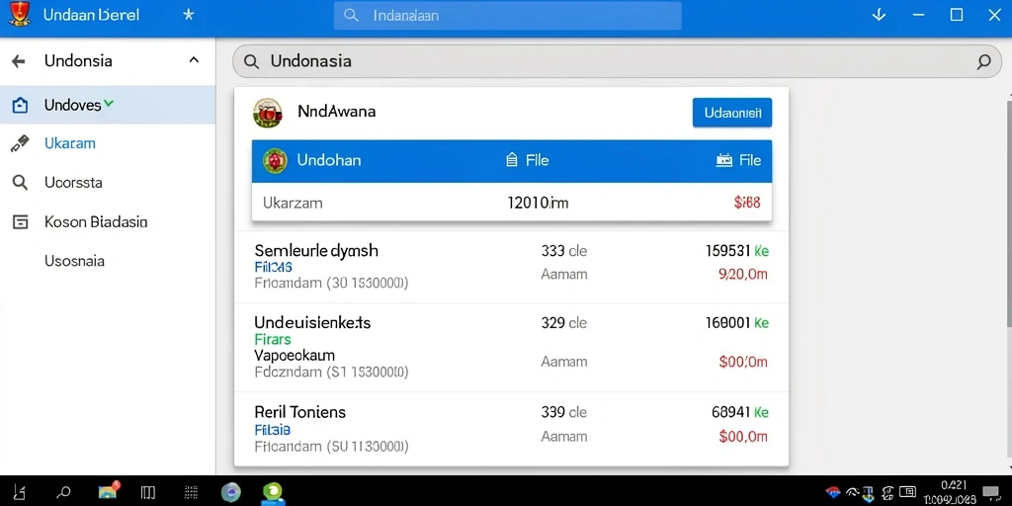Click the magnifier at search bar's right end
The width and height of the screenshot is (1012, 506).
click(983, 62)
